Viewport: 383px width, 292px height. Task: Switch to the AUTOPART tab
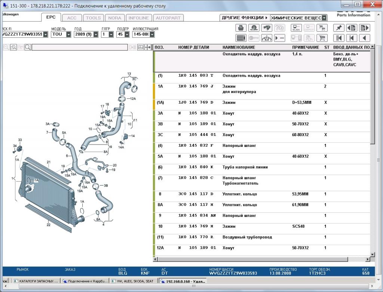(x=168, y=18)
